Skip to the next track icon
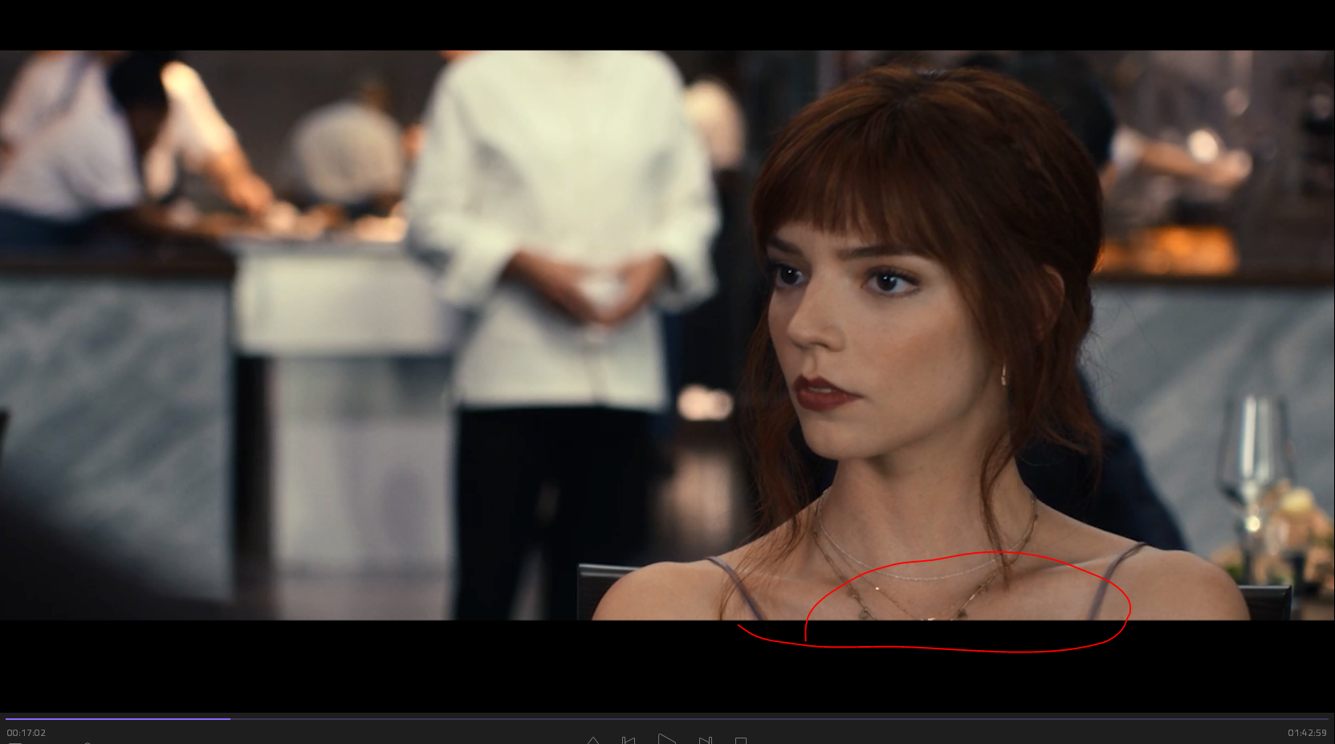Viewport: 1335px width, 744px height. click(705, 740)
